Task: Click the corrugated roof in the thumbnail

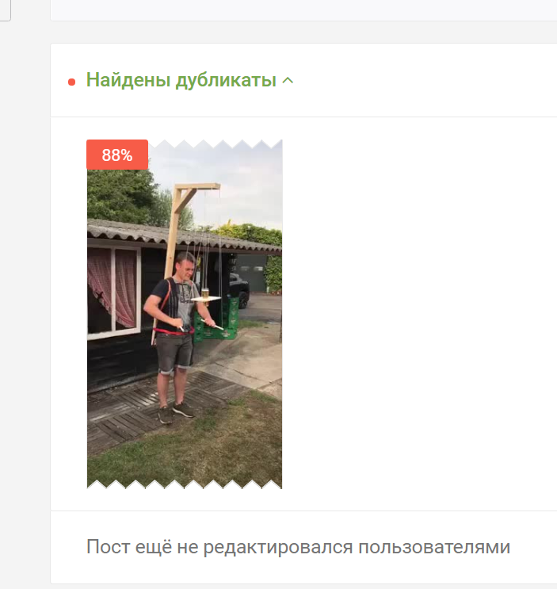Action: pyautogui.click(x=184, y=235)
